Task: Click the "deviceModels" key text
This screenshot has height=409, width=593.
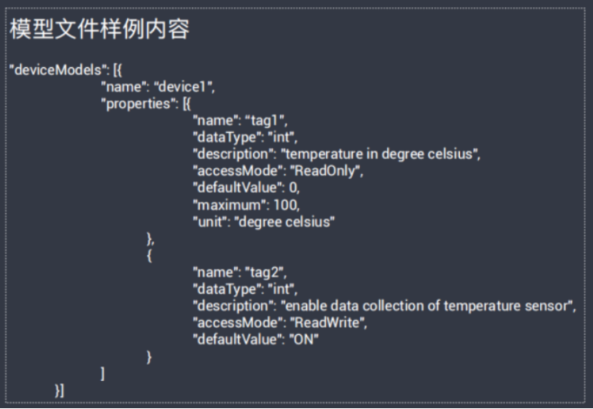Action: 58,70
